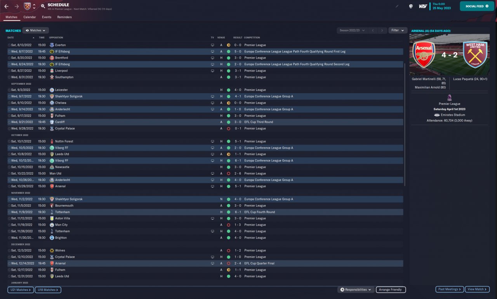
Task: Switch to the Reminders tab
Action: tap(64, 17)
